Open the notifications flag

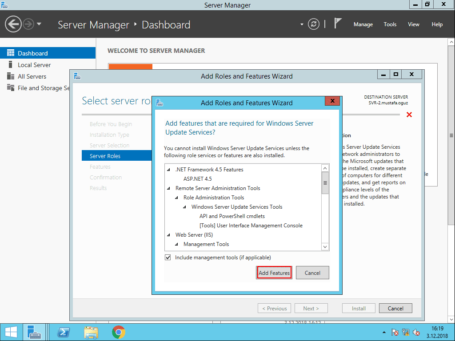[338, 23]
